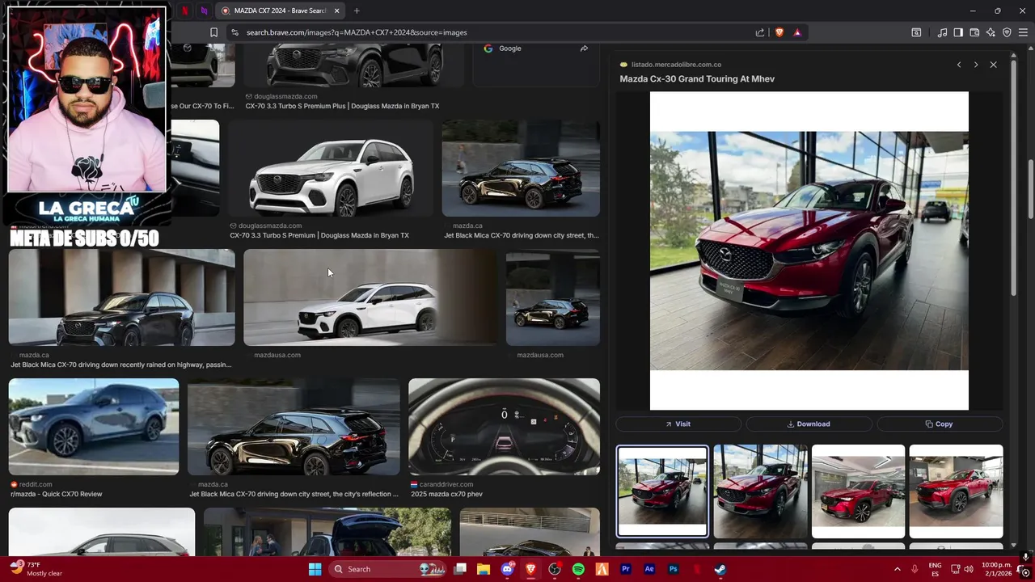Click the taskbar Search box

(x=386, y=569)
